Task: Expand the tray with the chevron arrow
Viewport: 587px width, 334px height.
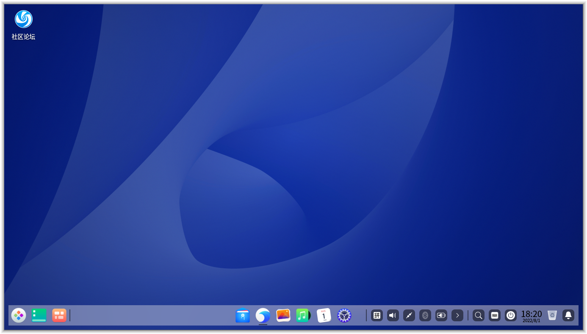Action: click(457, 315)
